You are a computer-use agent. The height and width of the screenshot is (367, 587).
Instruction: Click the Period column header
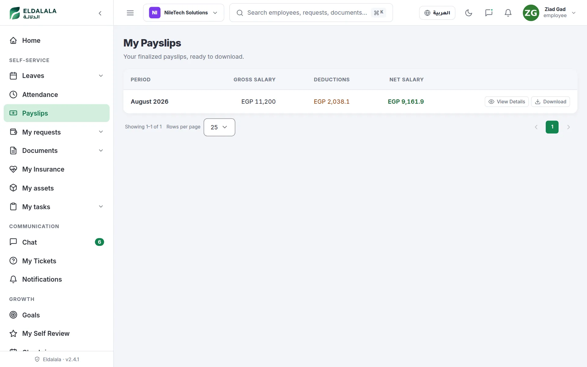[141, 80]
